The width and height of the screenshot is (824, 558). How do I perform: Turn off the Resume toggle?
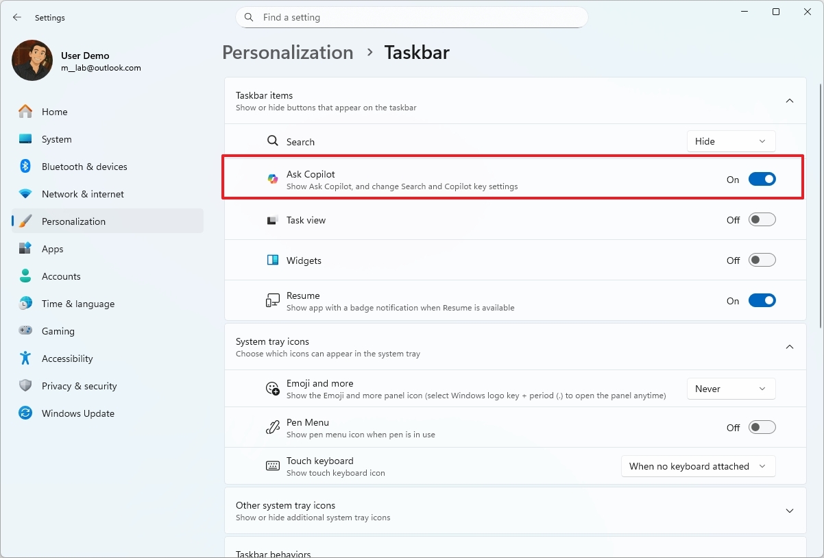(762, 300)
